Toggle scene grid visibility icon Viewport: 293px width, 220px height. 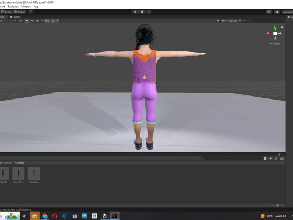(53, 21)
